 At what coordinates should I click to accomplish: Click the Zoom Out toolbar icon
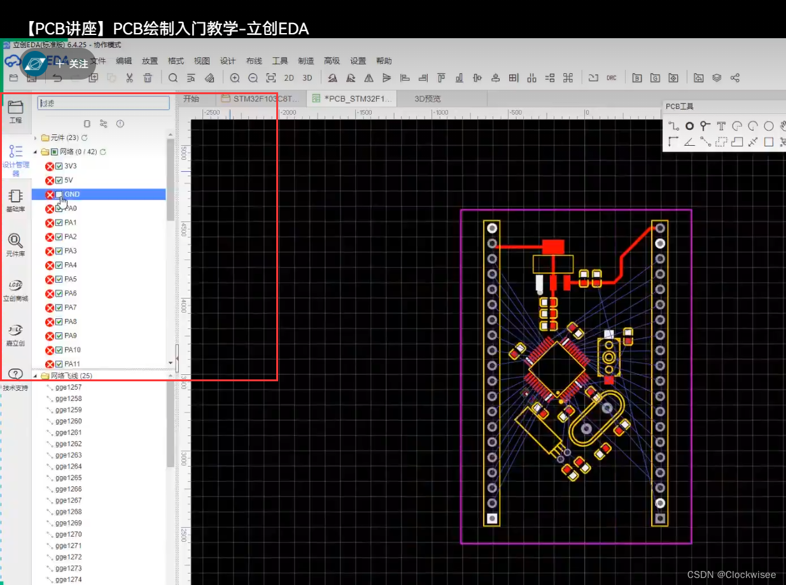pyautogui.click(x=253, y=78)
